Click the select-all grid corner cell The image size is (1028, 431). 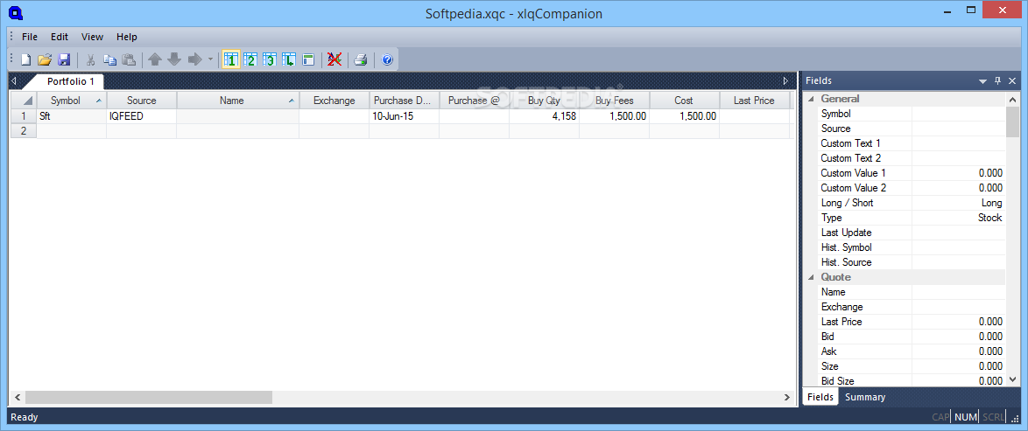click(x=24, y=101)
